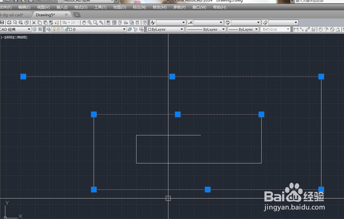Viewport: 344px width, 219px height.
Task: Click the Save icon in the toolbar
Action: [2, 22]
